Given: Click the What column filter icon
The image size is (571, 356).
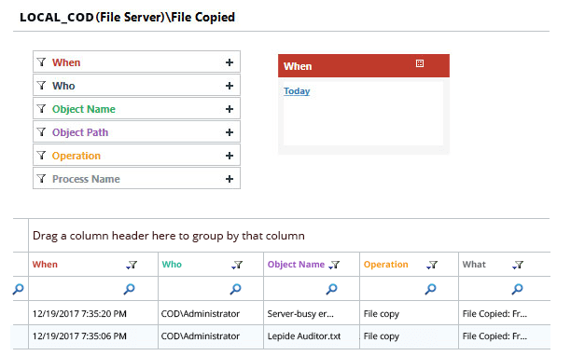Looking at the screenshot, I should (x=518, y=265).
